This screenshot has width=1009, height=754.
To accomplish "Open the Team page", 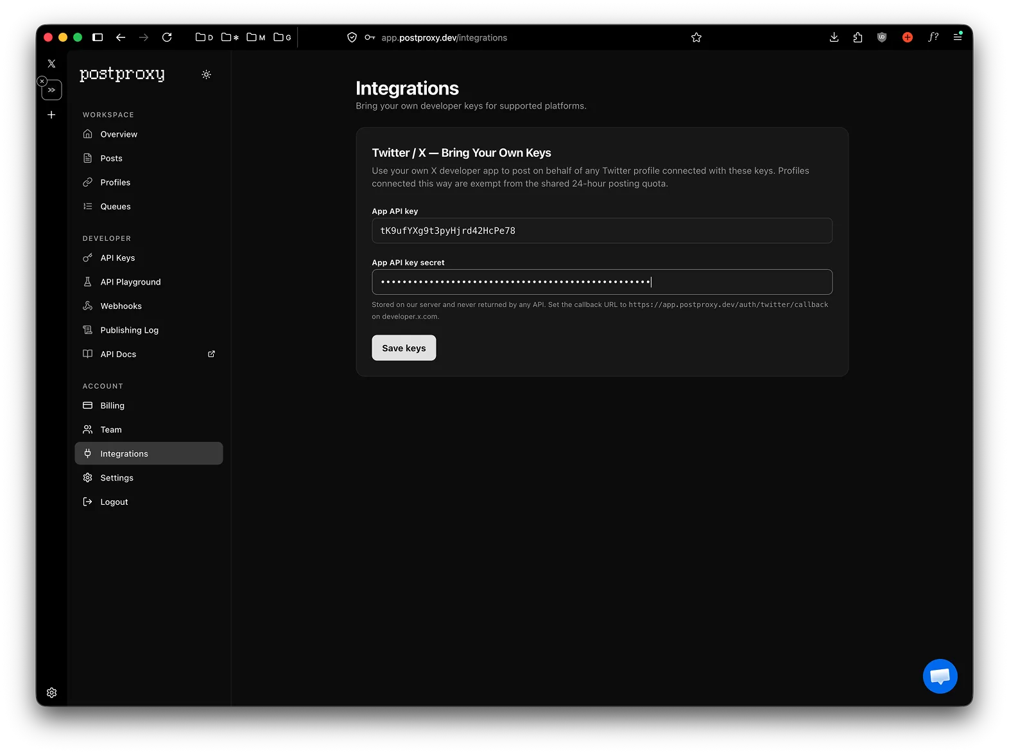I will [x=149, y=430].
